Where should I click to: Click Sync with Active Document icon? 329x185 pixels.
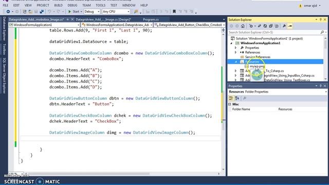pyautogui.click(x=259, y=26)
